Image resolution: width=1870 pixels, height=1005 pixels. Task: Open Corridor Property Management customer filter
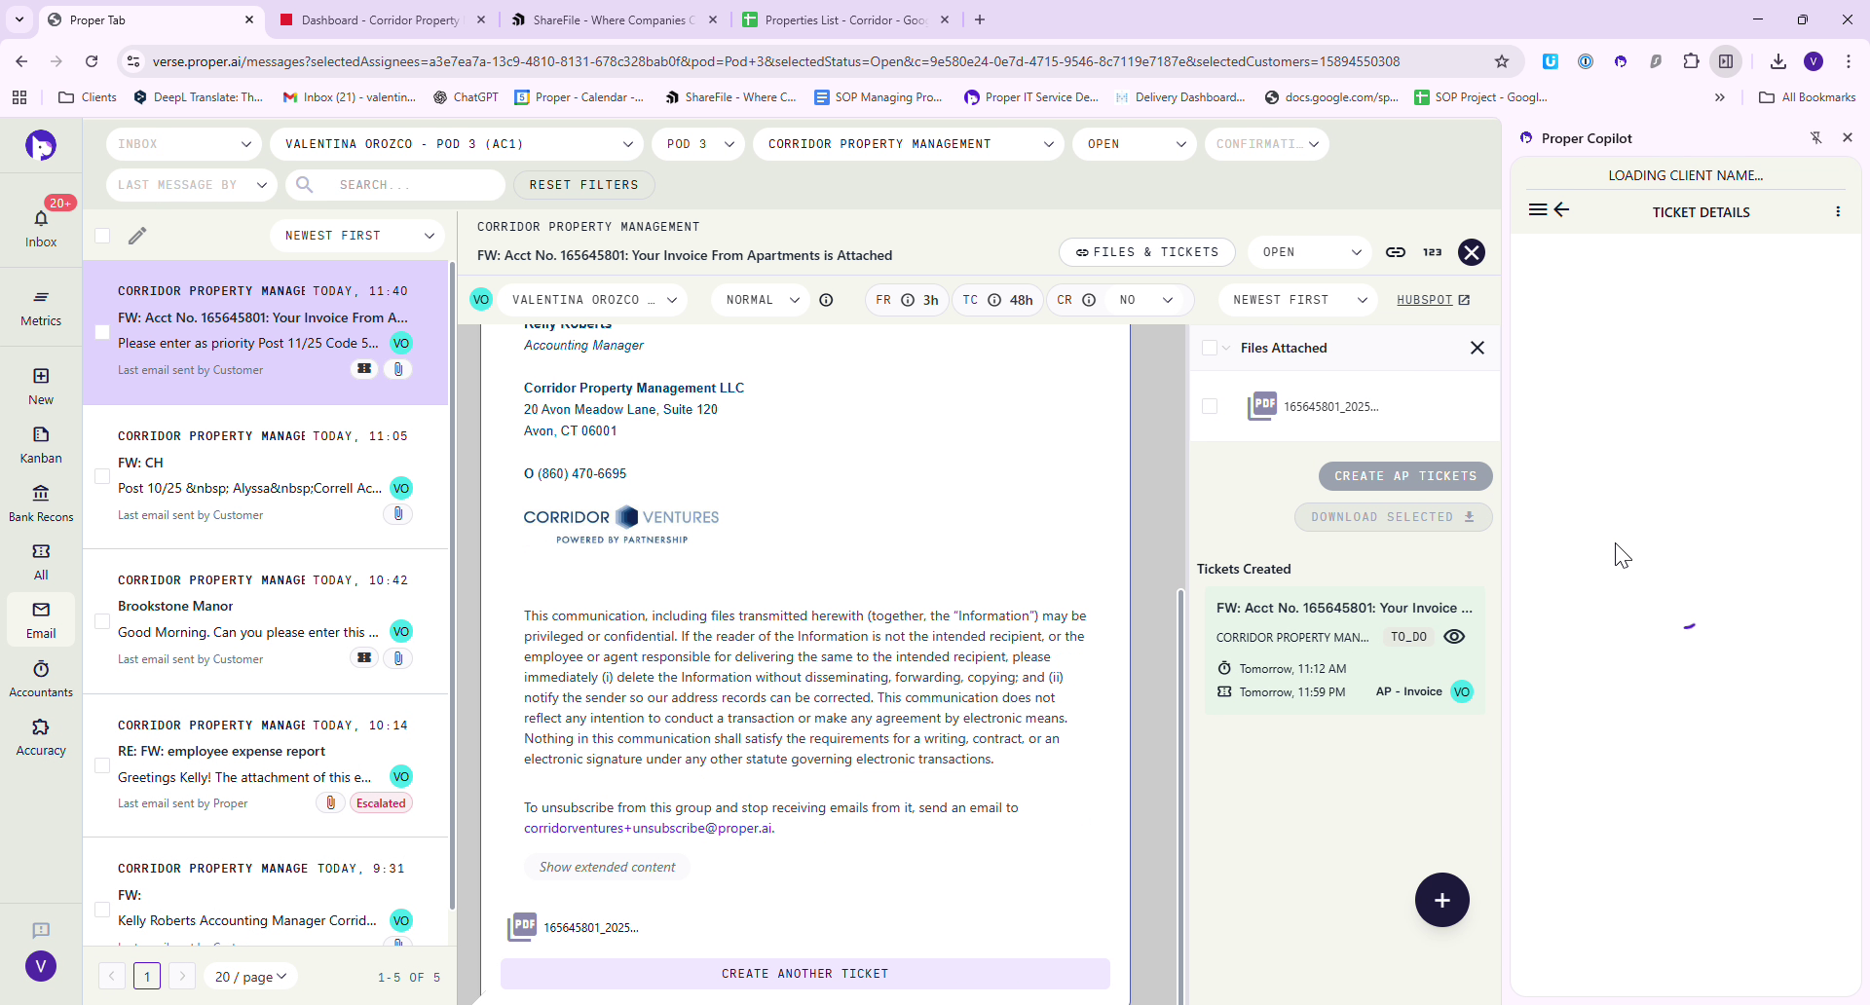point(909,144)
